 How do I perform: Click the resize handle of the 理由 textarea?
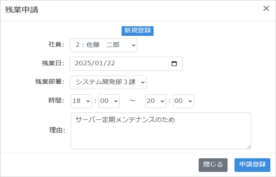click(x=249, y=147)
